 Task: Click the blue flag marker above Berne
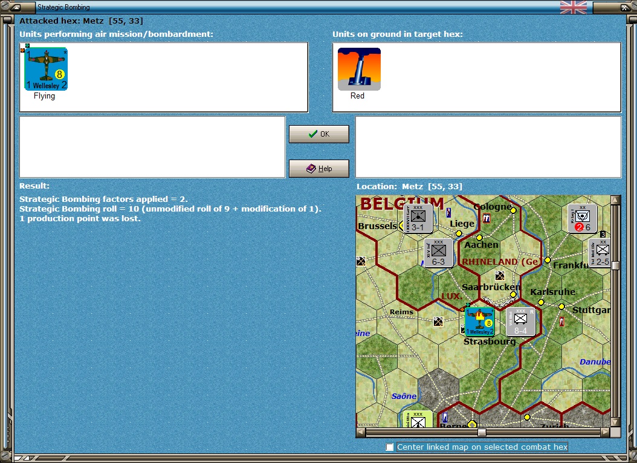pyautogui.click(x=445, y=417)
